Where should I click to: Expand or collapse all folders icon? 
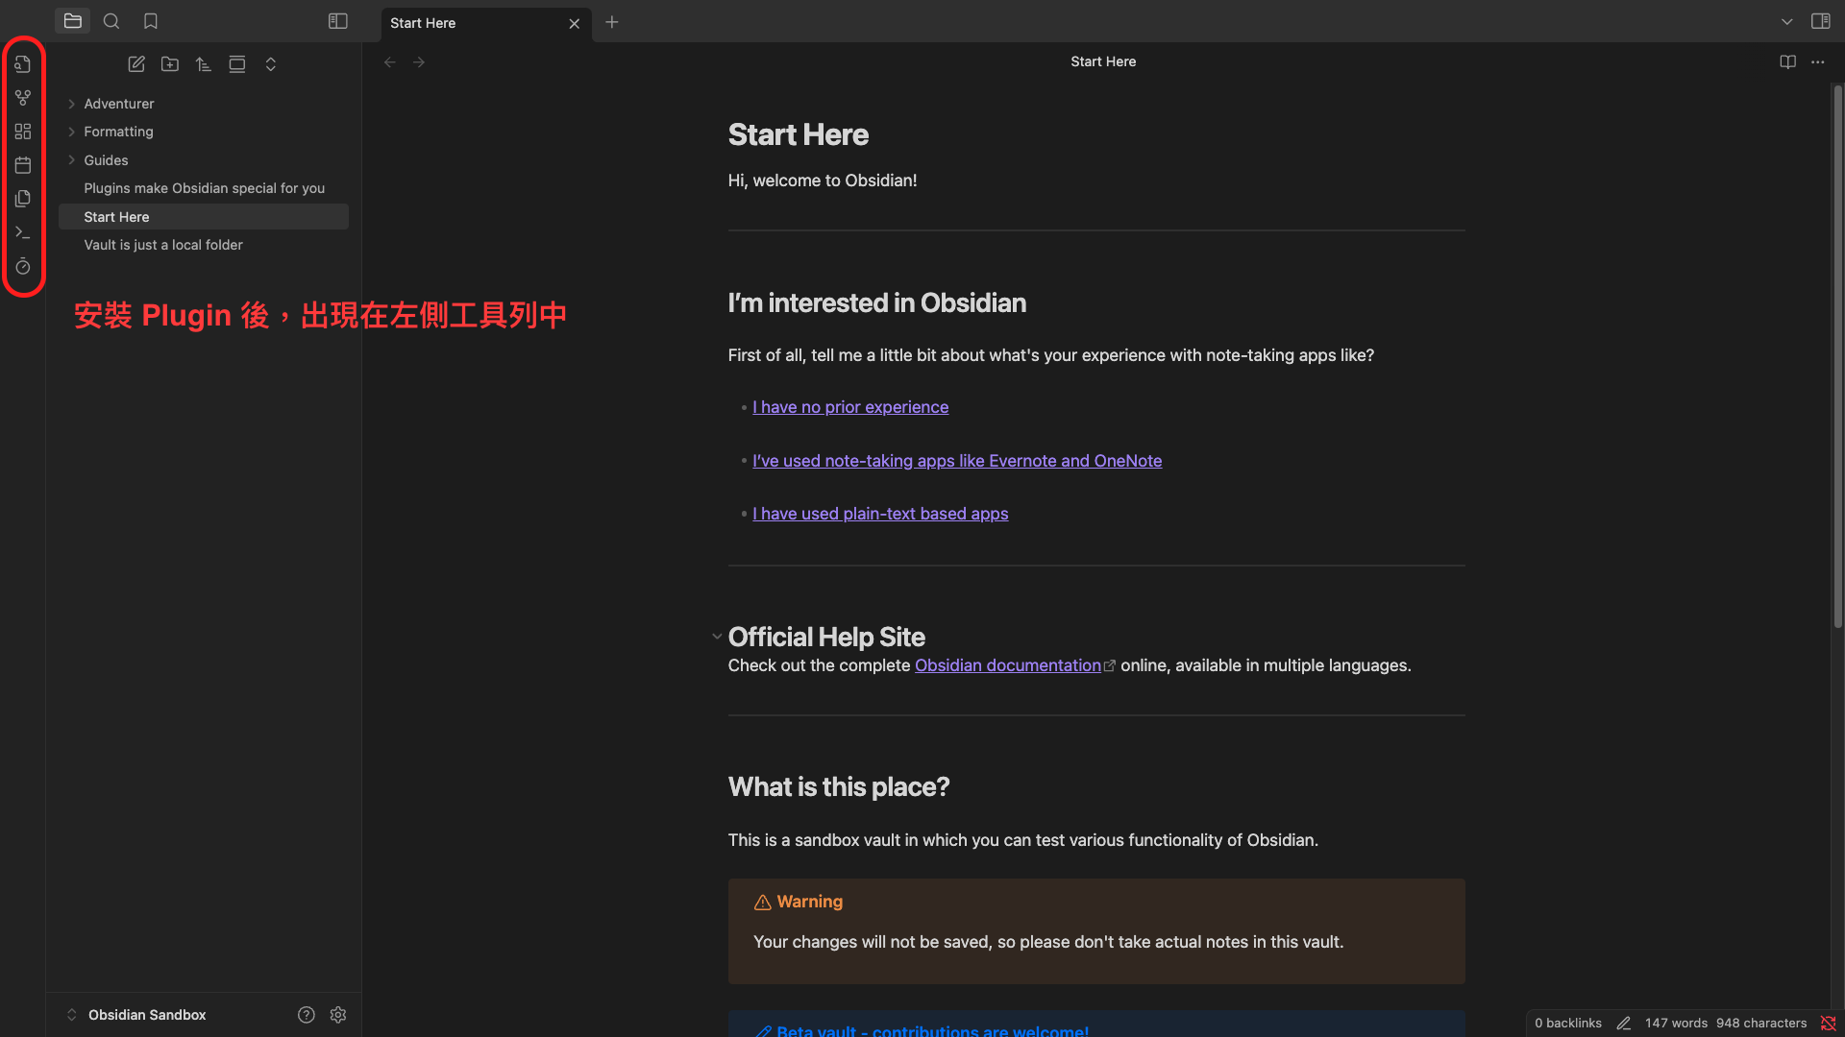271,64
